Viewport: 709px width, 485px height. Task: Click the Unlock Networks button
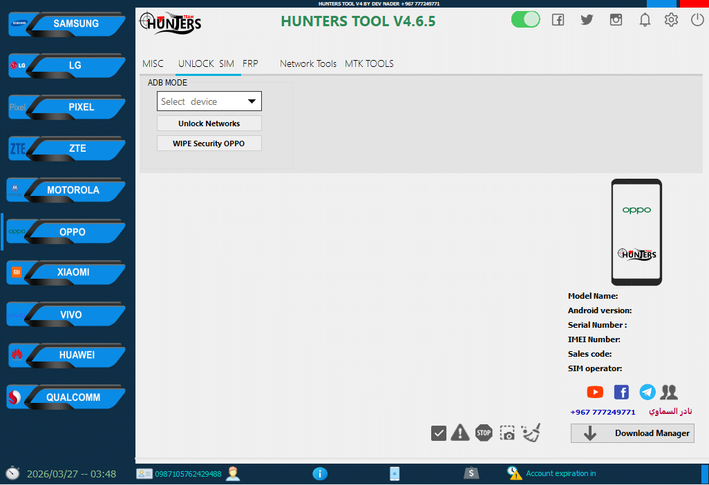pos(209,123)
